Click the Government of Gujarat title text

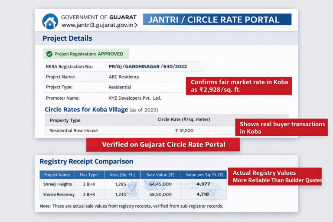(x=99, y=17)
